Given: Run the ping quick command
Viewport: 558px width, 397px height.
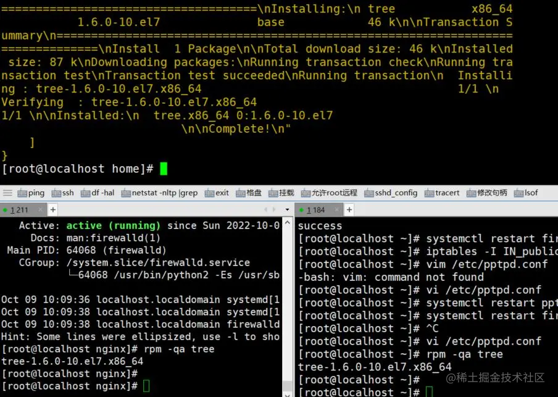Looking at the screenshot, I should (31, 193).
